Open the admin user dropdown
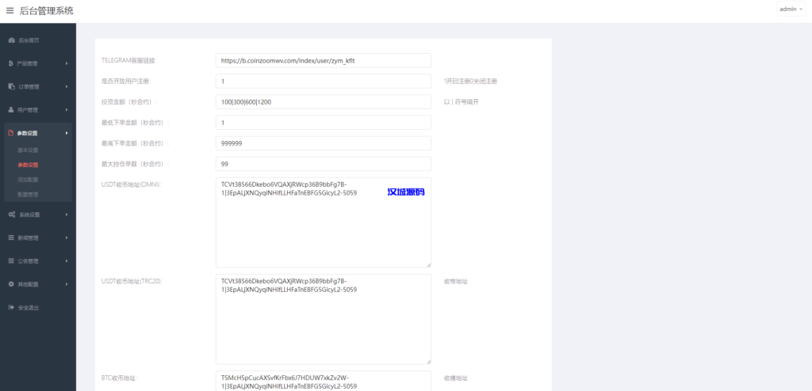812x391 pixels. pyautogui.click(x=790, y=9)
